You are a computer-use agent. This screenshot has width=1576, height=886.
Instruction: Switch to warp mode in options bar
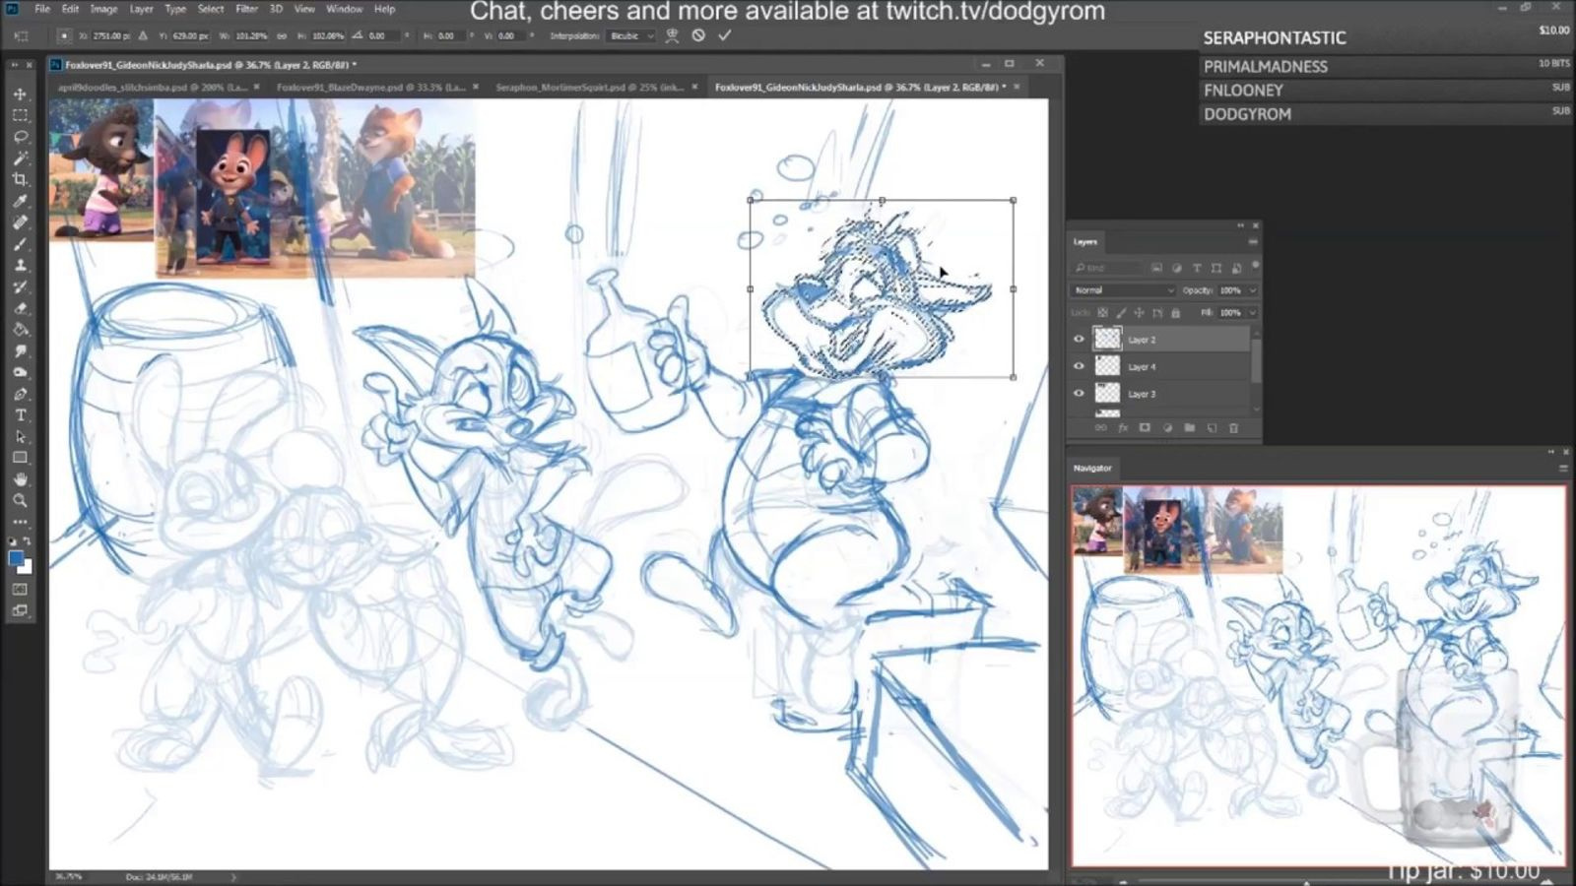pyautogui.click(x=673, y=35)
